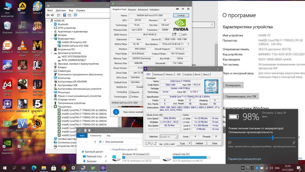Select Рабочий стол in Explorer quick access
This screenshot has height=172, width=305.
point(94,156)
